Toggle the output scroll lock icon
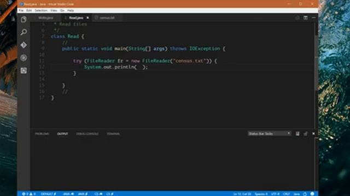The image size is (350, 196). (305, 133)
